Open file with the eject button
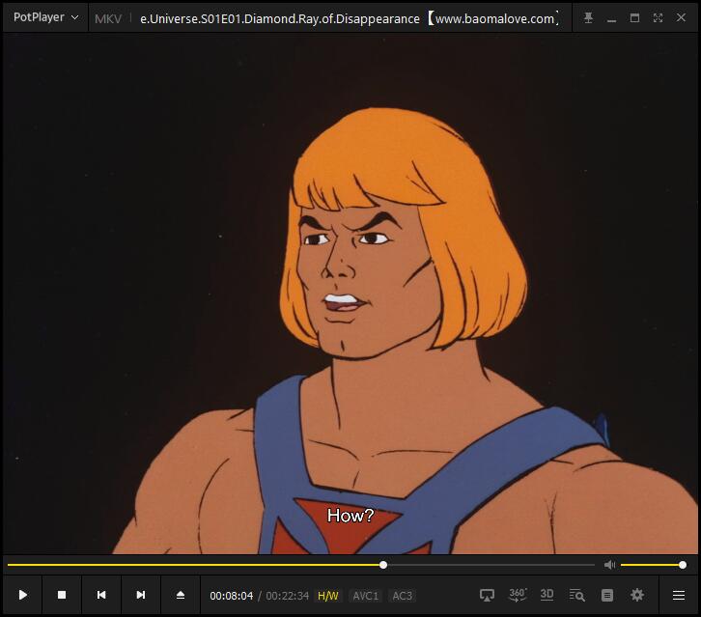The height and width of the screenshot is (617, 701). (181, 595)
